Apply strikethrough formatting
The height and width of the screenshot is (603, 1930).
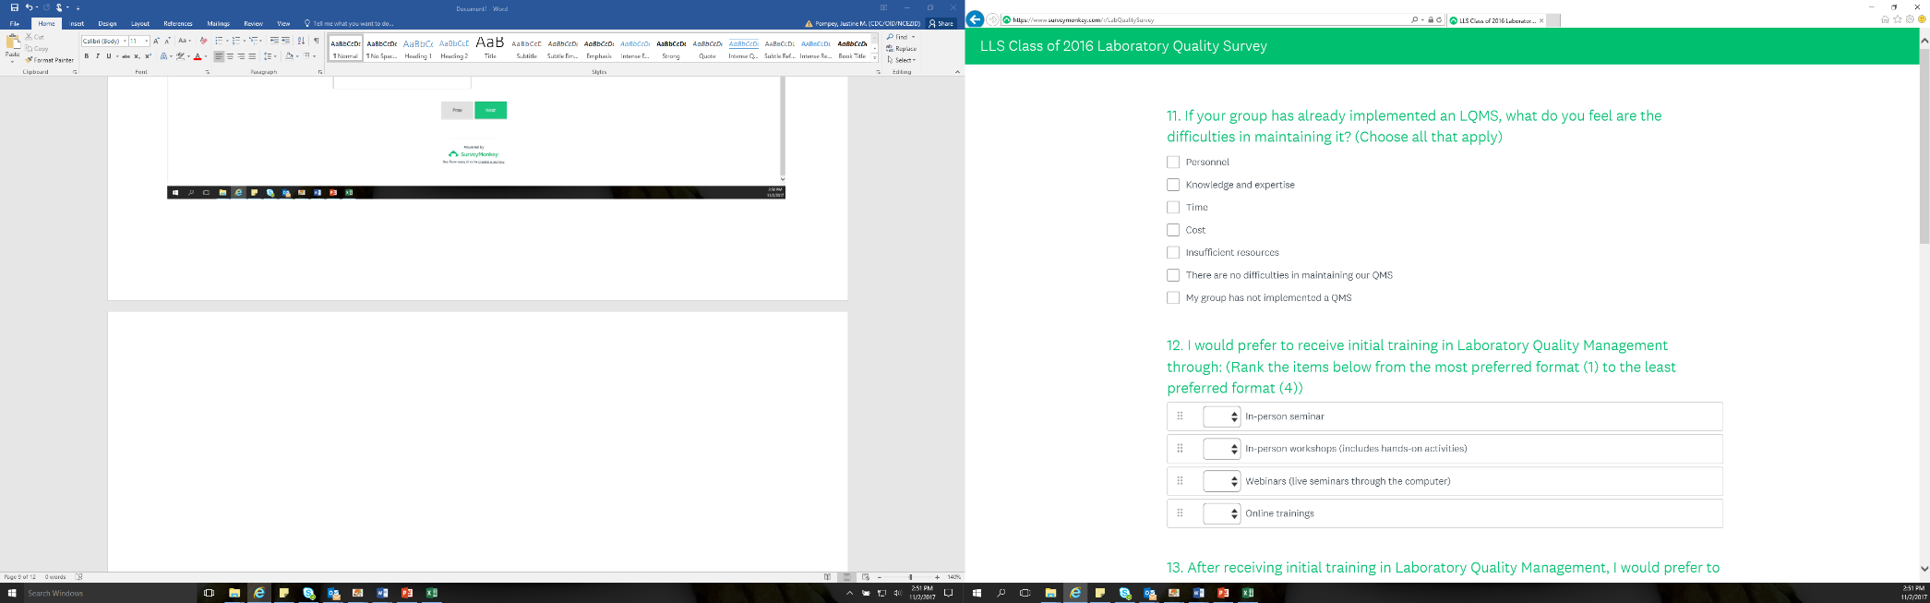126,56
